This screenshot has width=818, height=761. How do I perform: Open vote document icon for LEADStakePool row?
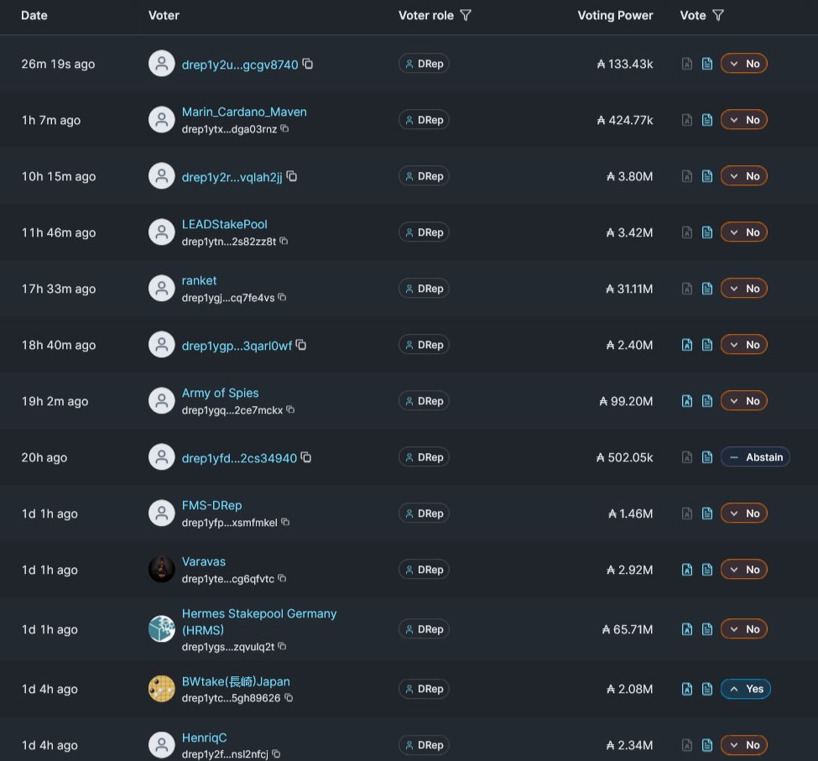(x=707, y=232)
